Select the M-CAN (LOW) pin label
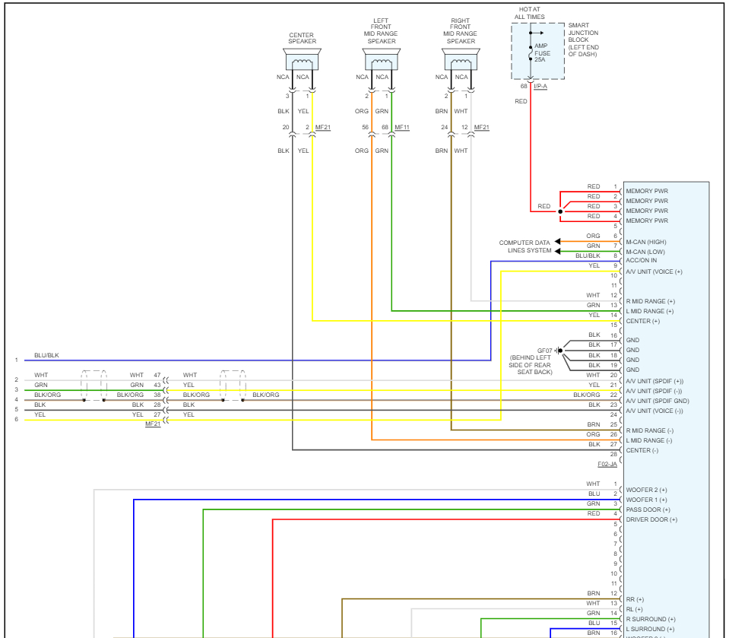The width and height of the screenshot is (729, 638). (x=645, y=252)
